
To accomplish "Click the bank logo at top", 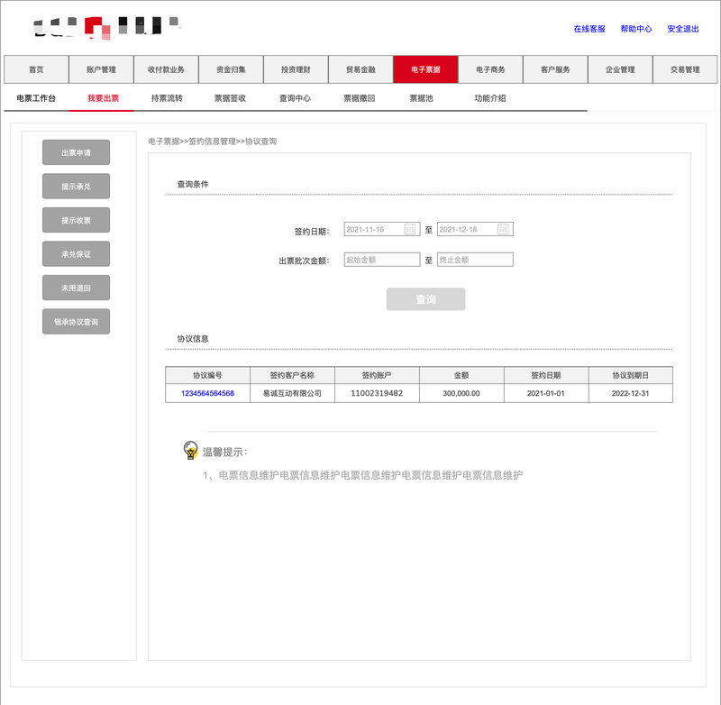I will 106,28.
